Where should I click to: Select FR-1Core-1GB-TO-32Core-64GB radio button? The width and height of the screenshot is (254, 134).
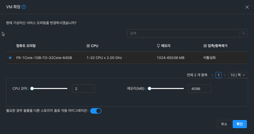tap(10, 58)
